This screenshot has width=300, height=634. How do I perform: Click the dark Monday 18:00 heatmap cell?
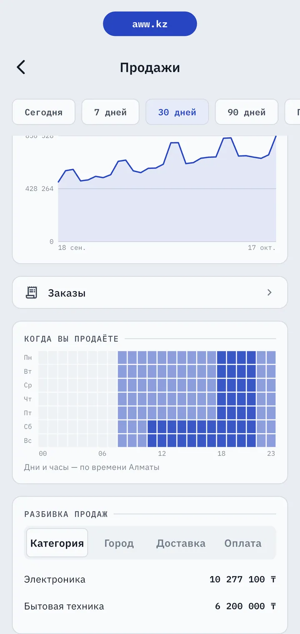(x=221, y=357)
